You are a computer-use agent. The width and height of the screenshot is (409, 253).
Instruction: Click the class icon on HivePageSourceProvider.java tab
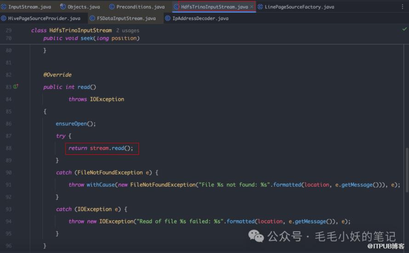coord(4,18)
